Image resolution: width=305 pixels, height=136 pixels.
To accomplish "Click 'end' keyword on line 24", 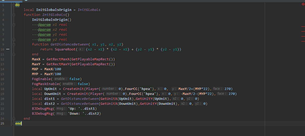I will (x=27, y=119).
